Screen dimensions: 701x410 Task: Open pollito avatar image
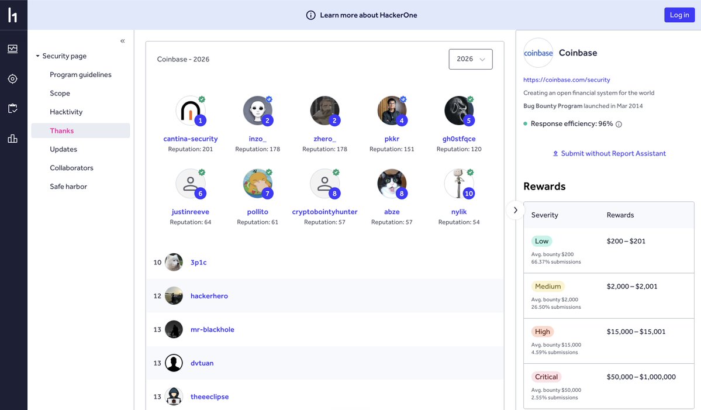[257, 183]
